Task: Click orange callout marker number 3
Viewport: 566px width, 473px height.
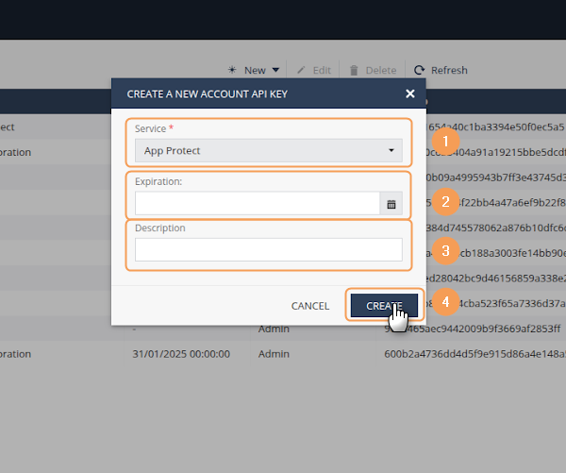Action: pyautogui.click(x=446, y=250)
